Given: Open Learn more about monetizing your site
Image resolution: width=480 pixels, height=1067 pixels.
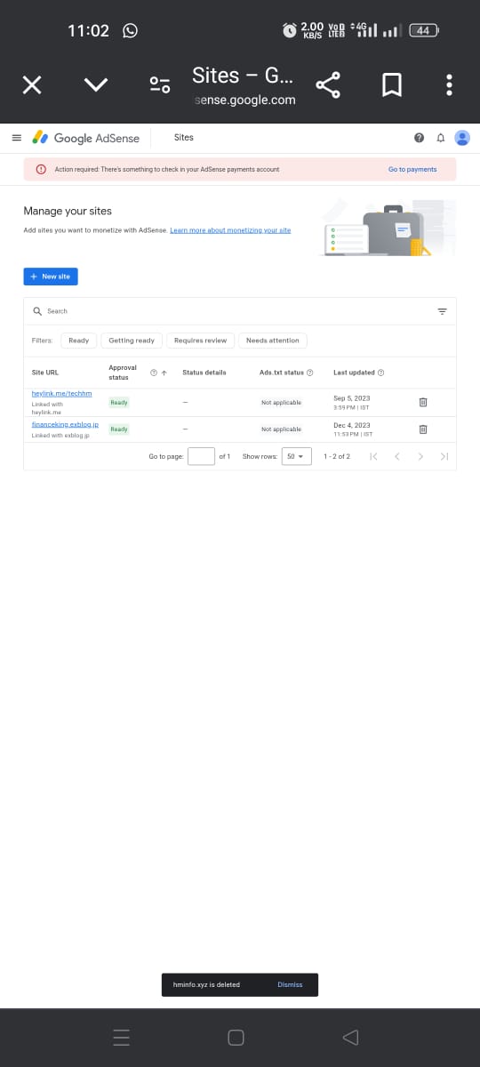Looking at the screenshot, I should [x=230, y=230].
